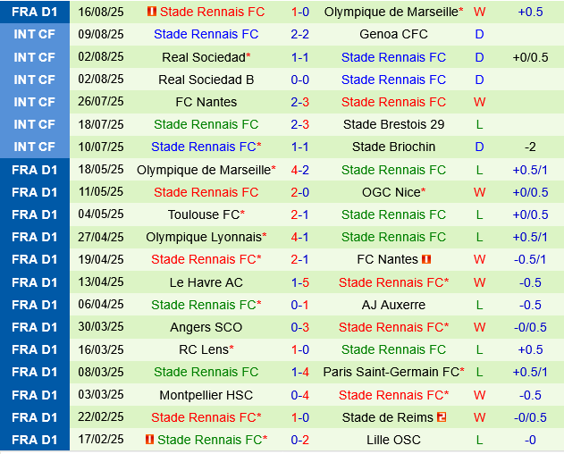564x454 pixels.
Task: Click the 1-5 score of the Le Havre match
Action: coord(299,282)
